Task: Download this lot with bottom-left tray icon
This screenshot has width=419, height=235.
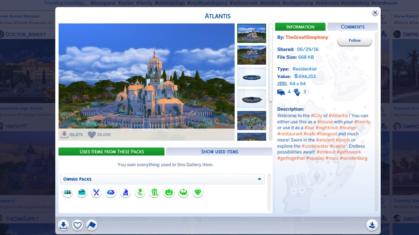Action: point(64,225)
